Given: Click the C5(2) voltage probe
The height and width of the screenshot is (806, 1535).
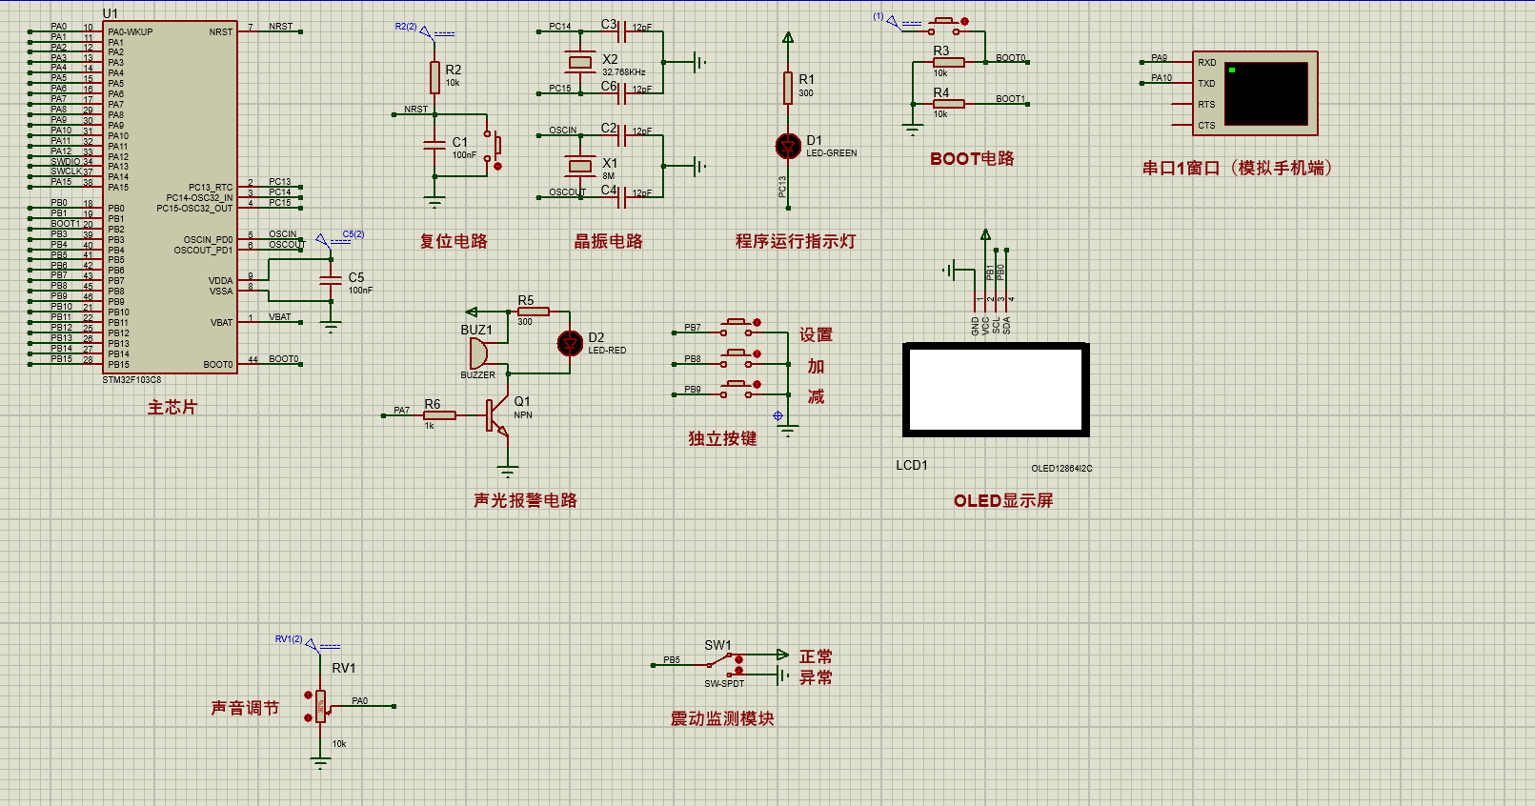Looking at the screenshot, I should (322, 239).
